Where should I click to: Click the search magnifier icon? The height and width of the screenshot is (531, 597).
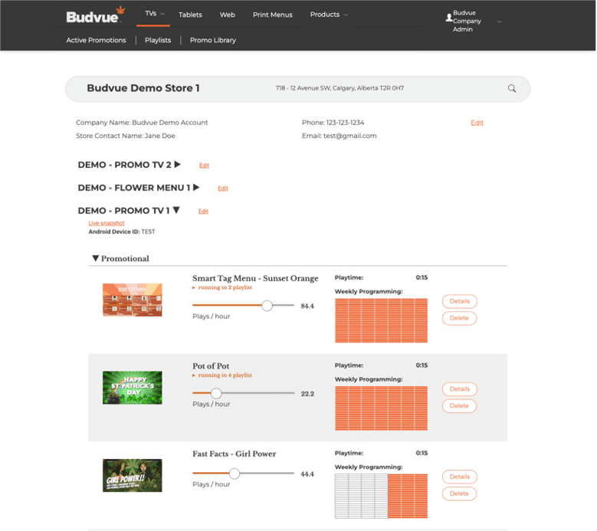tap(512, 89)
